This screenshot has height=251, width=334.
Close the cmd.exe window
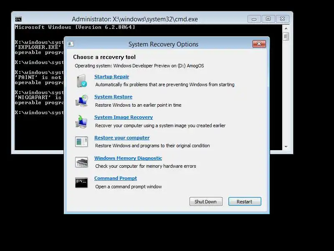(x=283, y=19)
